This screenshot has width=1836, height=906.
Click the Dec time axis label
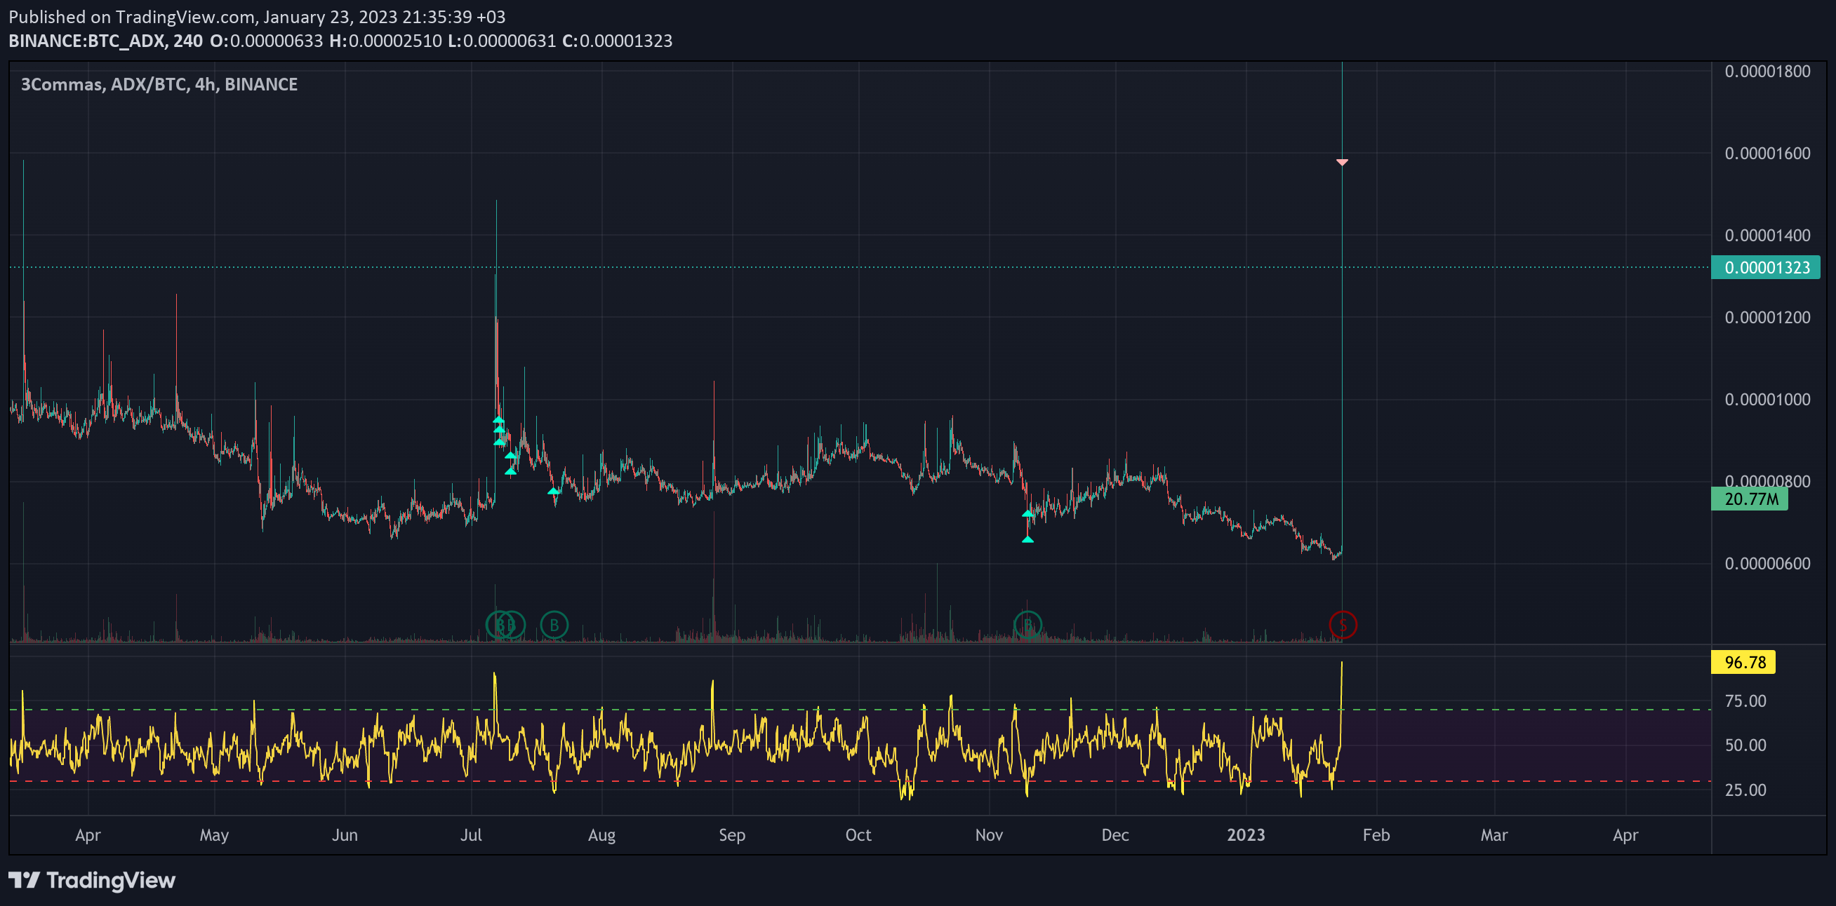(1115, 835)
